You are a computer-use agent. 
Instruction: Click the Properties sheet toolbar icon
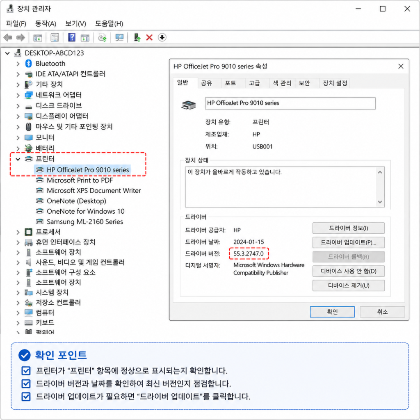pyautogui.click(x=55, y=37)
